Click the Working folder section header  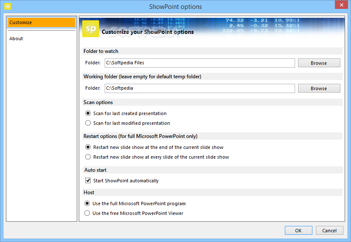pyautogui.click(x=212, y=77)
